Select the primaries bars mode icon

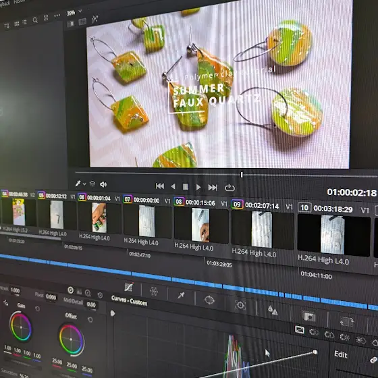click(x=80, y=292)
